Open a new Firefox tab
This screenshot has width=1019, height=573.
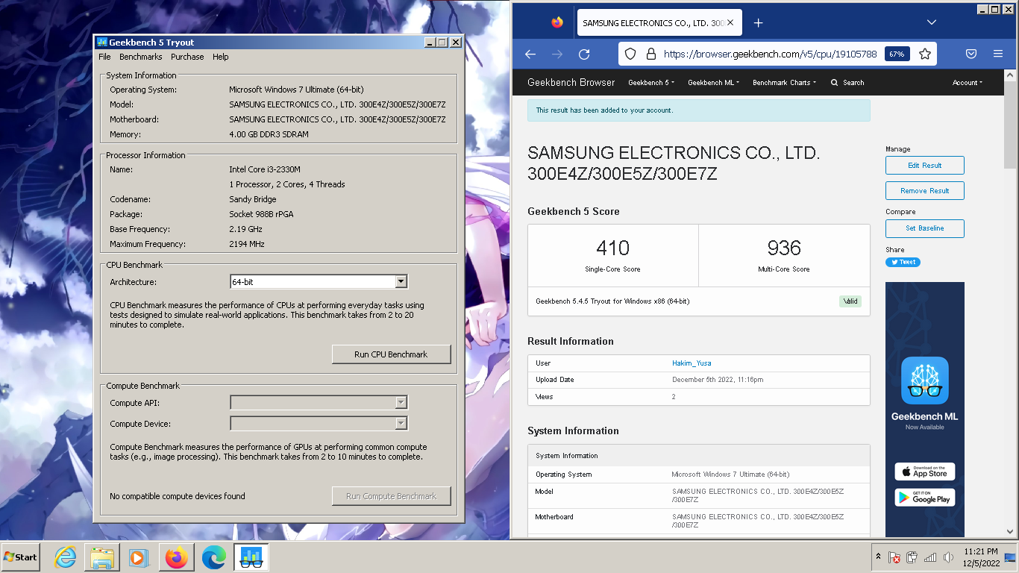[758, 23]
